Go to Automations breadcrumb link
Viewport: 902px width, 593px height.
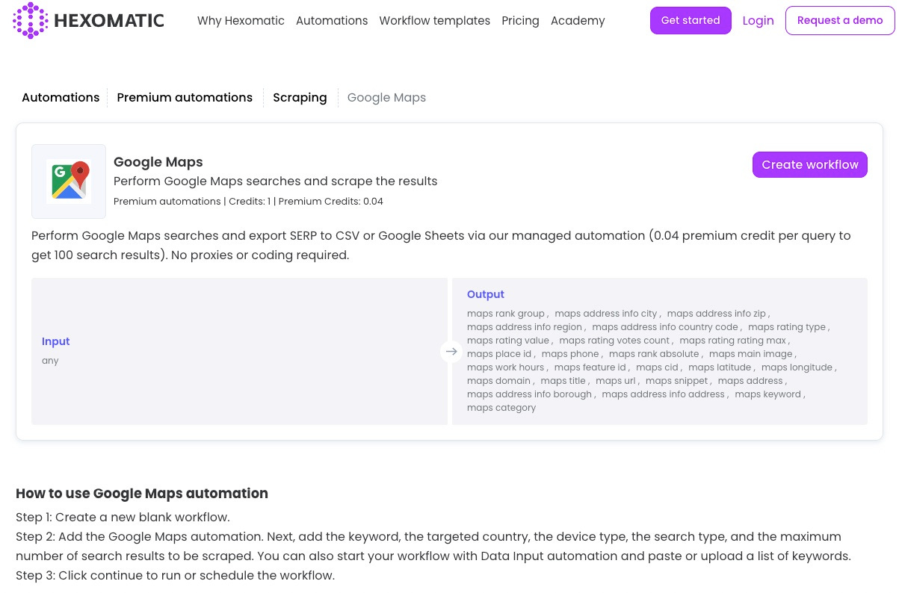(61, 98)
